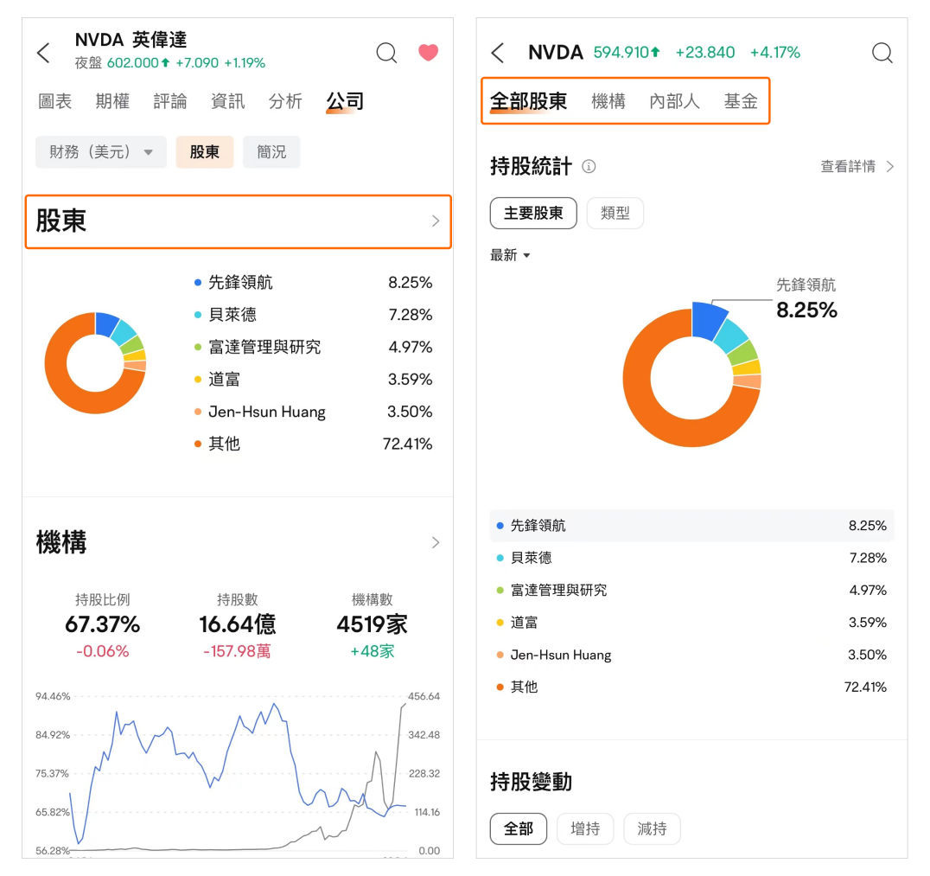Switch to the 機構 tab on shareholders screen
The image size is (930, 876).
[608, 101]
